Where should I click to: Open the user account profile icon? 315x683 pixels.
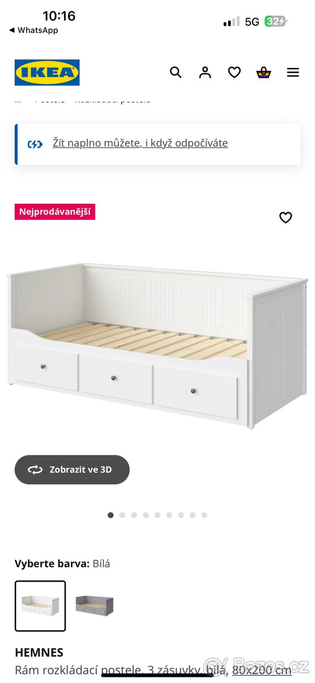point(205,72)
